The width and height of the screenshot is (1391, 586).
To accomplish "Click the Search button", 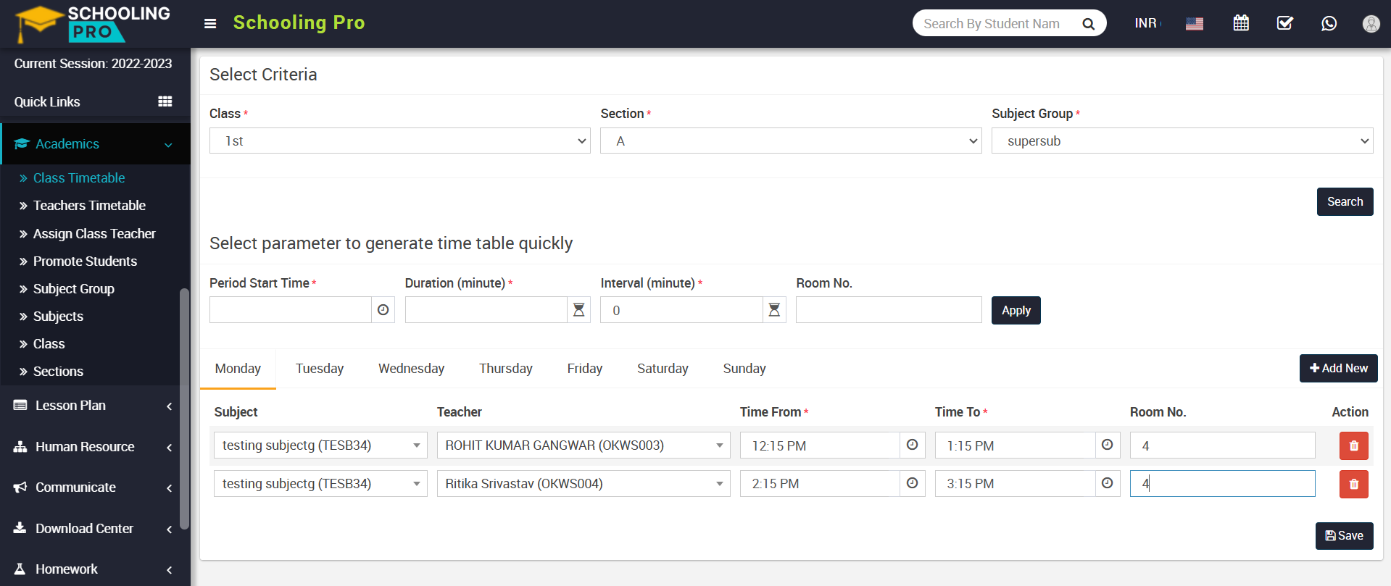I will coord(1345,201).
